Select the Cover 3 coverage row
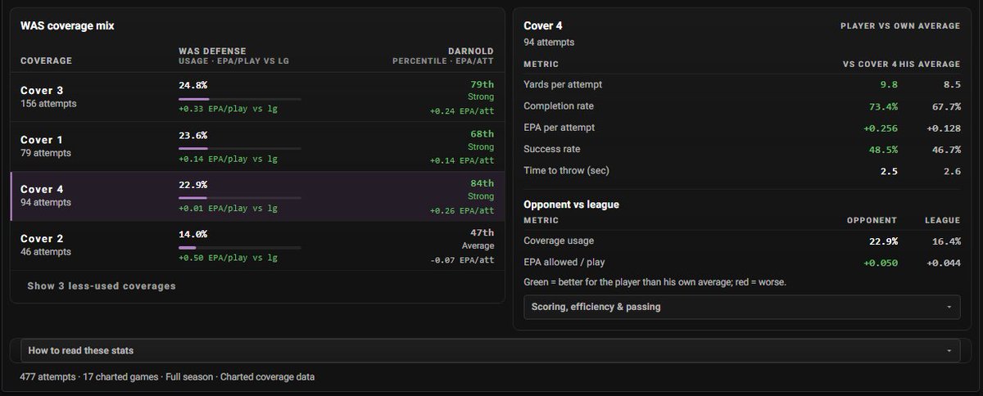983x396 pixels. coord(257,97)
